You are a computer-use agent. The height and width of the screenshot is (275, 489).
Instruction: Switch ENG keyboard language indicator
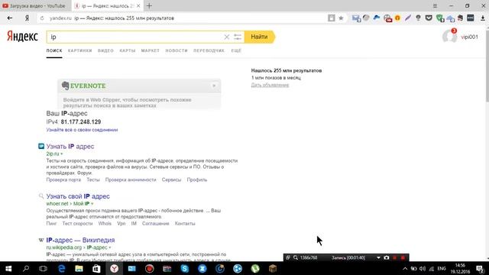442,268
